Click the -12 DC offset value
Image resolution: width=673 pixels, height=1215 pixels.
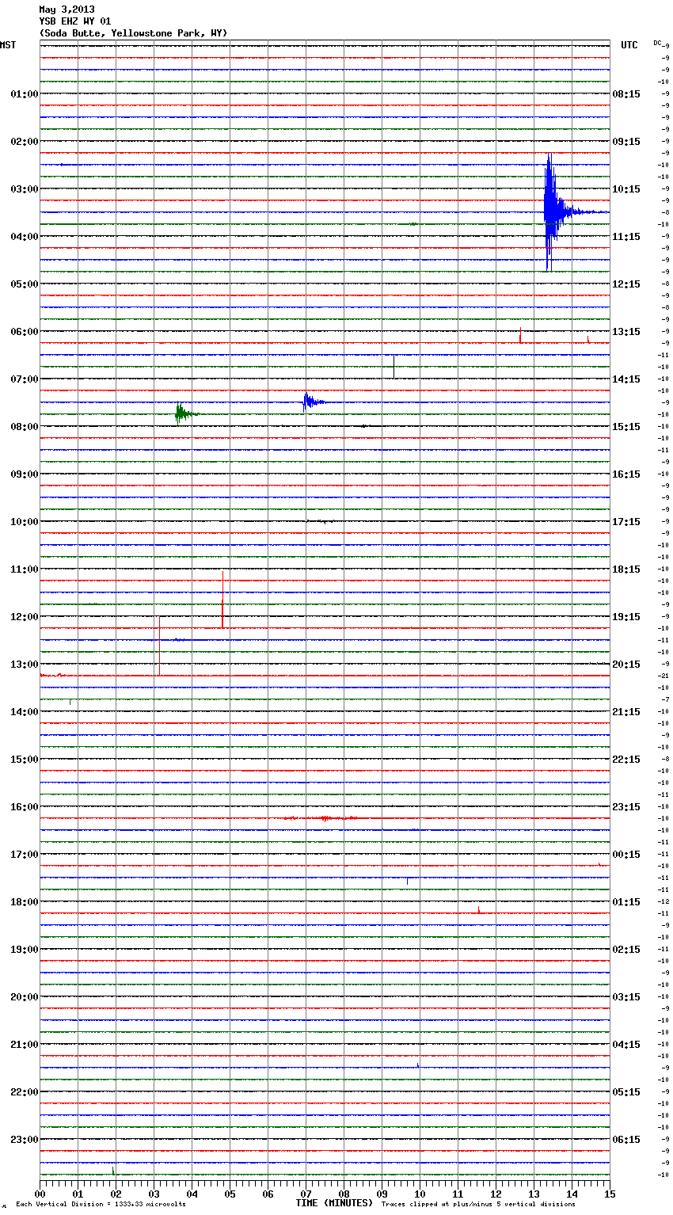point(664,901)
